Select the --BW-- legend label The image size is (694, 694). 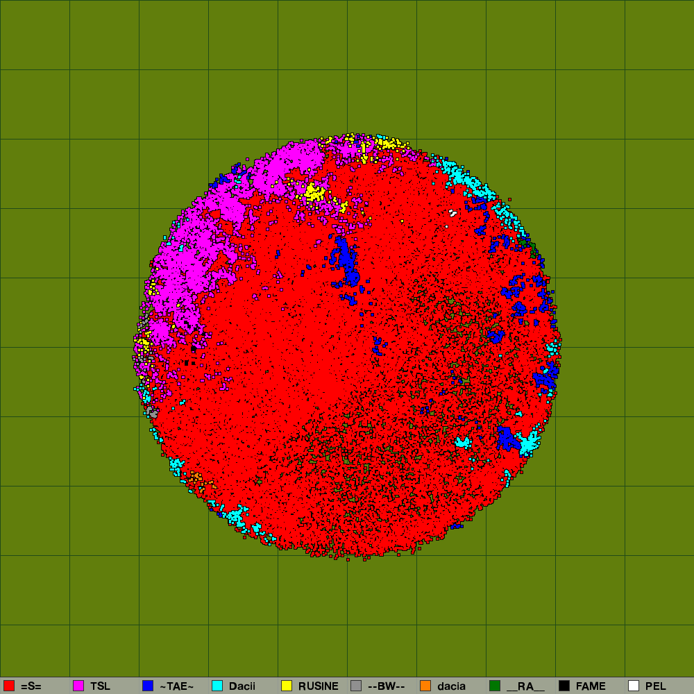point(387,686)
